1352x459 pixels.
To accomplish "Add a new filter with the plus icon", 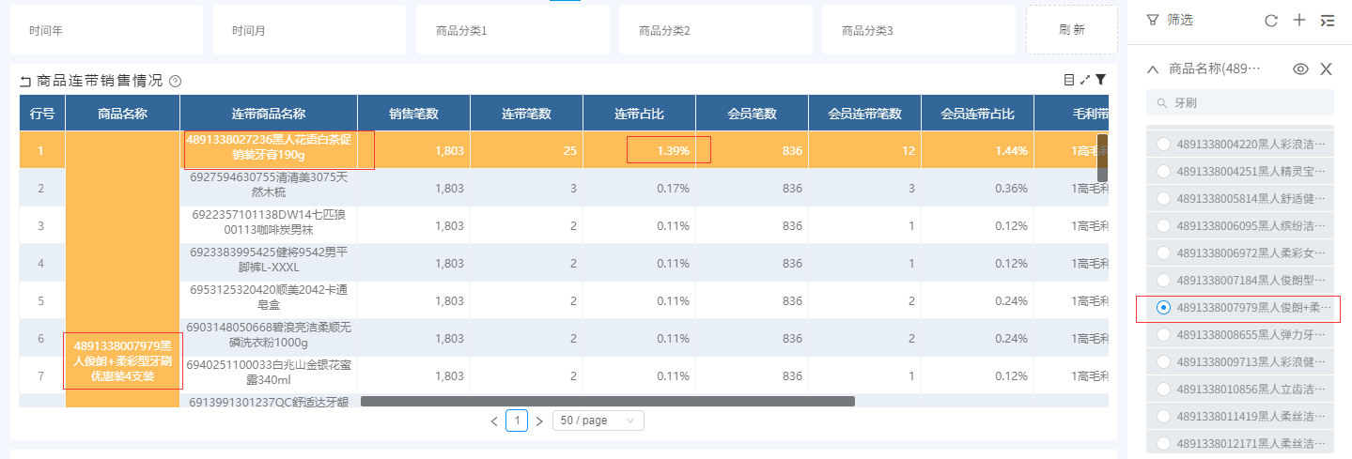I will [x=1299, y=20].
